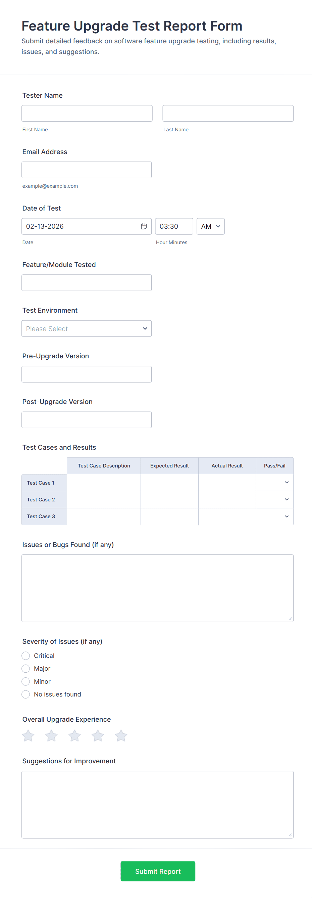
Task: Rate upgrade experience two stars
Action: [x=51, y=736]
